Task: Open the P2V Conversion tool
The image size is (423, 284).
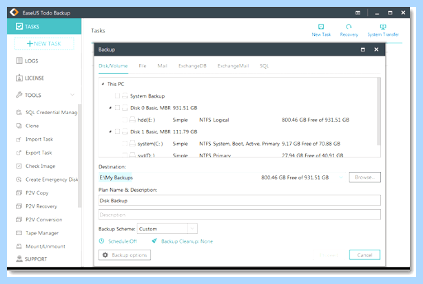Action: [39, 219]
